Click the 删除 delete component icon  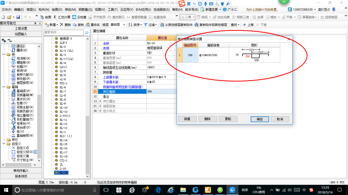[x=65, y=25]
